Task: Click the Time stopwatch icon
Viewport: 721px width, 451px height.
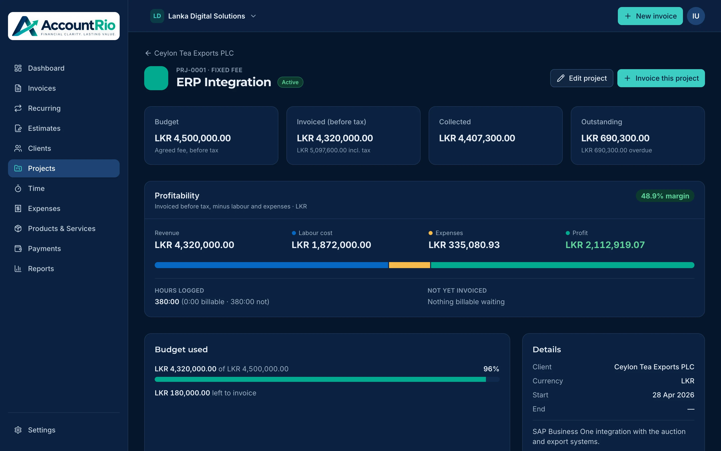Action: [x=18, y=188]
